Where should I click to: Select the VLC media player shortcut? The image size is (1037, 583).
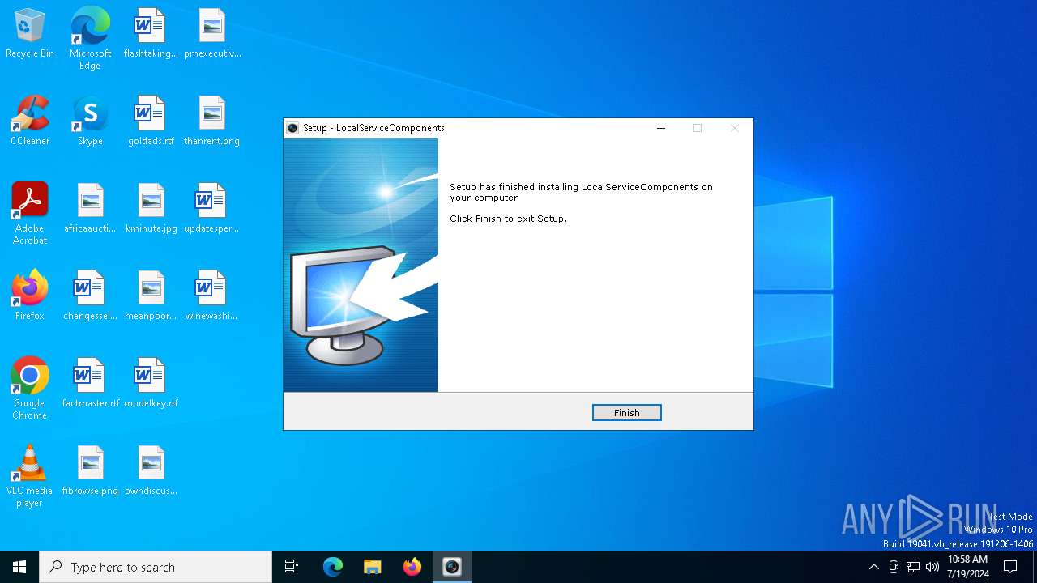(x=30, y=476)
